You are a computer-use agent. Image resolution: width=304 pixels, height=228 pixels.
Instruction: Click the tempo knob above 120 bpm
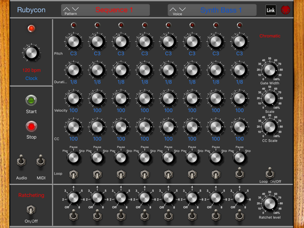tap(31, 53)
